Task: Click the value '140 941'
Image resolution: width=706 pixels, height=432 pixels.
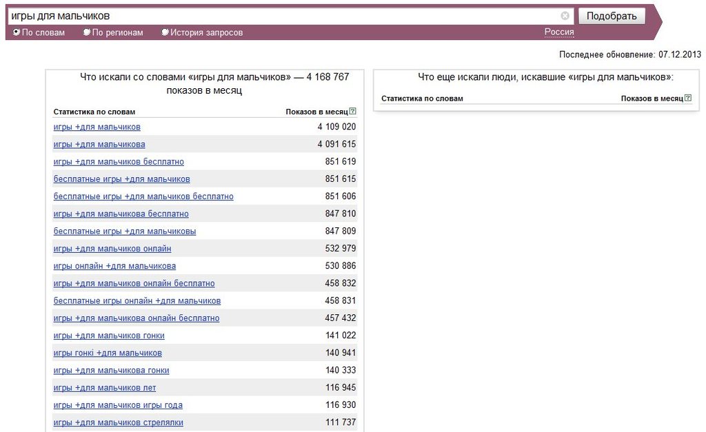Action: point(341,353)
